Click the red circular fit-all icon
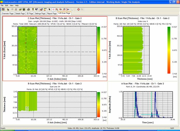Image resolution: width=180 pixels, height=131 pixels. point(79,9)
